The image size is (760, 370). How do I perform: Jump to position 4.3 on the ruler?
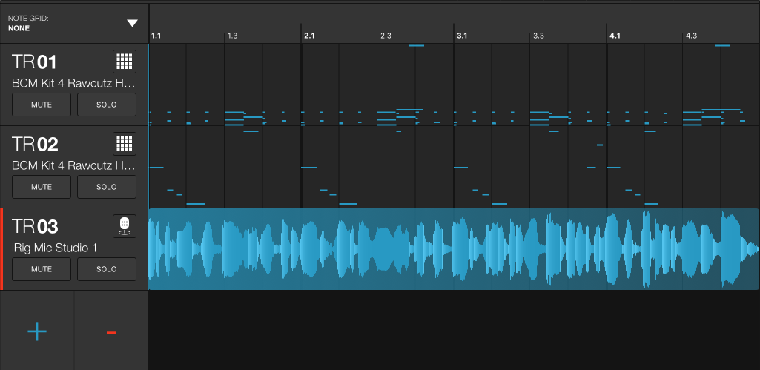692,36
